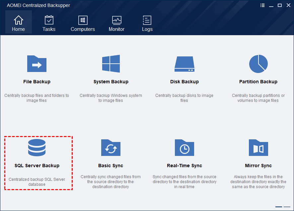
Task: Click 'Centrally backup files and folders' description
Action: (37, 98)
